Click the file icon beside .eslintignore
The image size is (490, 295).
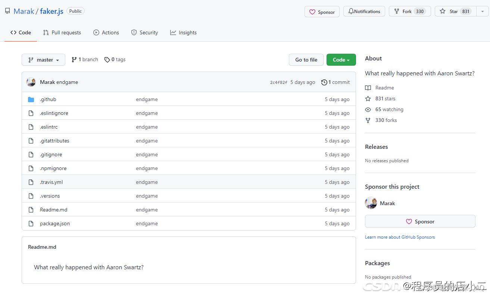(x=31, y=113)
